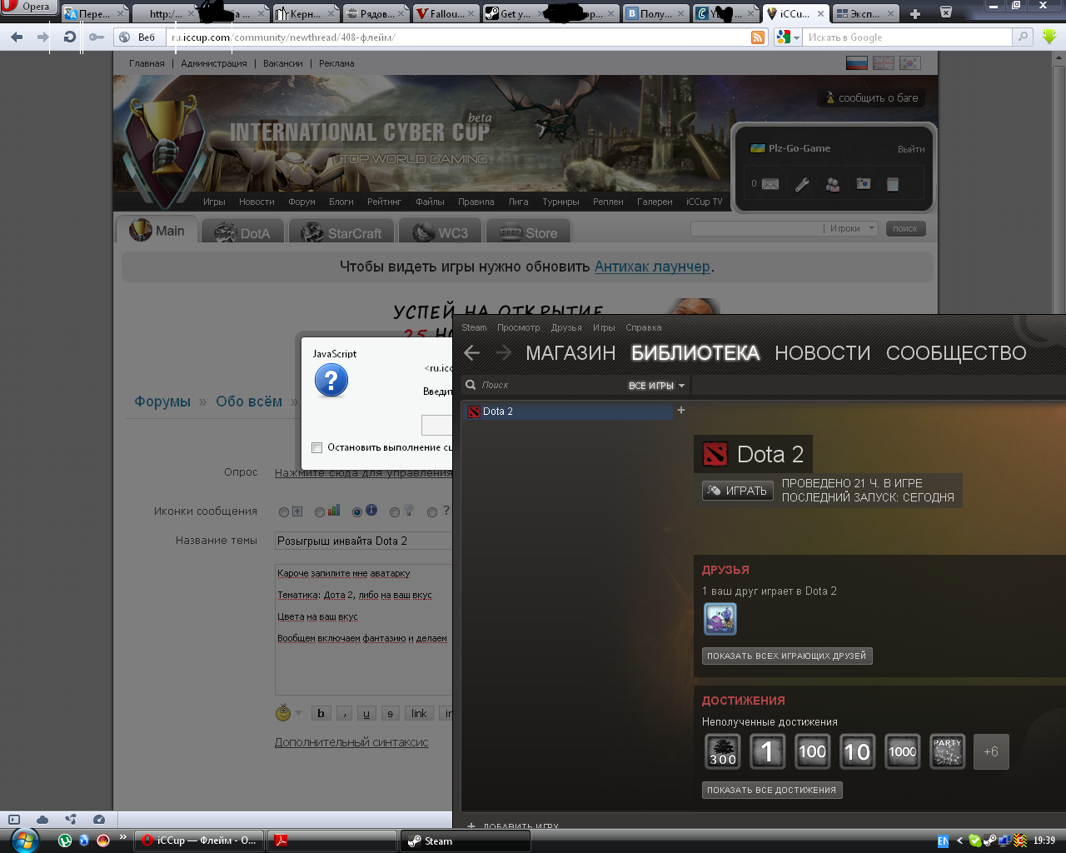1066x853 pixels.
Task: Click the 'Выйти' logout link
Action: point(911,149)
